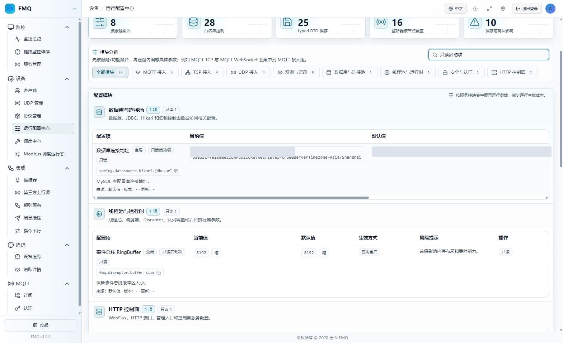Click the broadcast icon on 监听器按节点覆盖 card
This screenshot has width=563, height=343.
[381, 22]
